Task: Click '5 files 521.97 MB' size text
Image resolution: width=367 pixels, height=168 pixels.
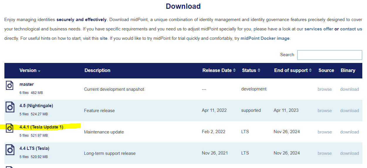Action: pyautogui.click(x=34, y=136)
